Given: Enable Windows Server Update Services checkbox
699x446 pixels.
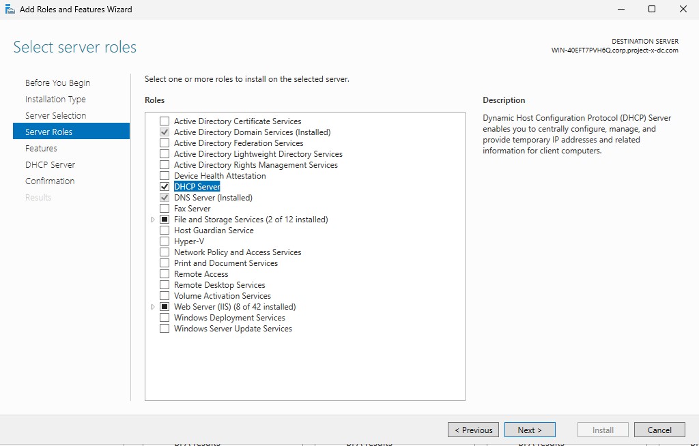Looking at the screenshot, I should pos(165,329).
